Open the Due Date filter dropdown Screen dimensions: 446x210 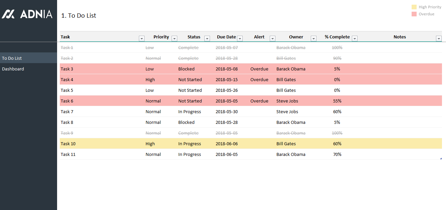click(x=240, y=39)
